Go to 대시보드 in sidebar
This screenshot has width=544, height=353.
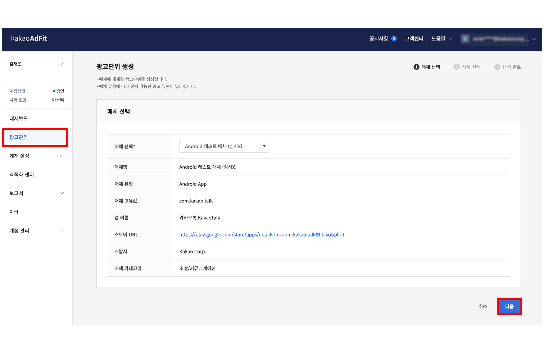[19, 118]
